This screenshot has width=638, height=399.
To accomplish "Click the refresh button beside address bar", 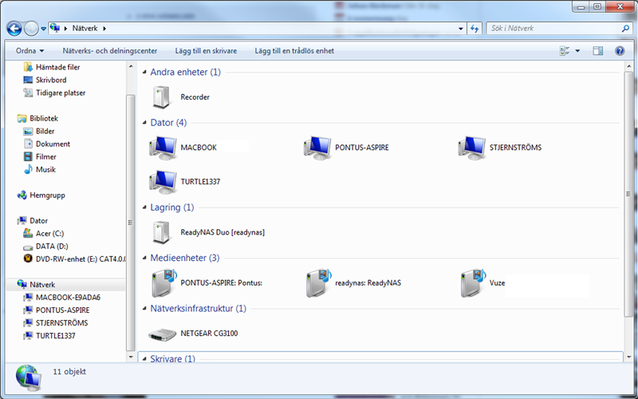I will click(x=475, y=29).
